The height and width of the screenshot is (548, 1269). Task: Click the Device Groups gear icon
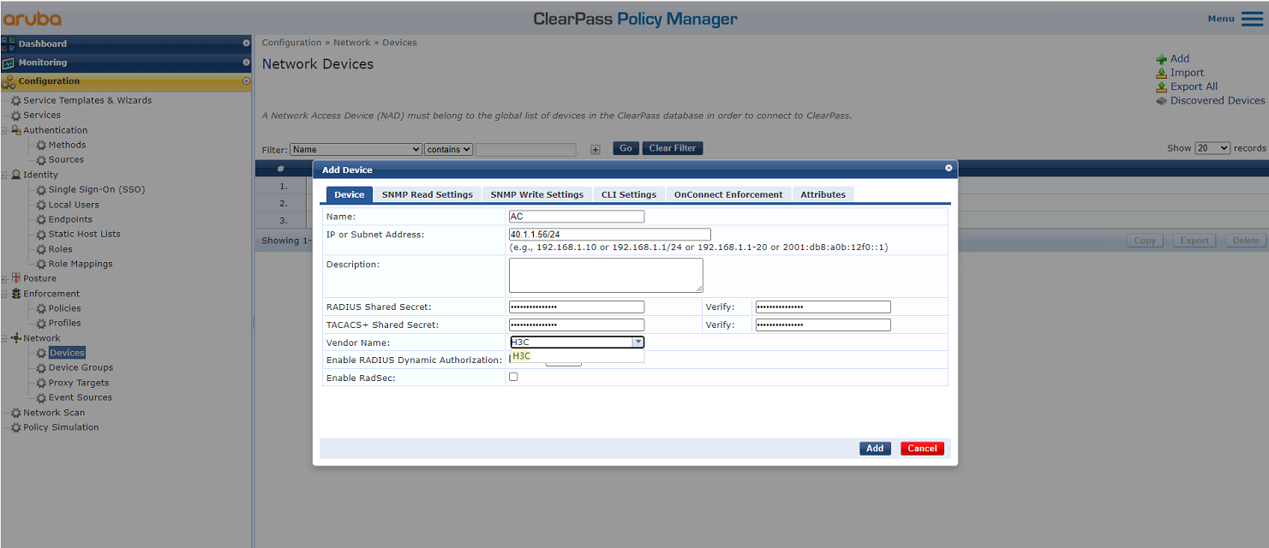click(x=41, y=368)
